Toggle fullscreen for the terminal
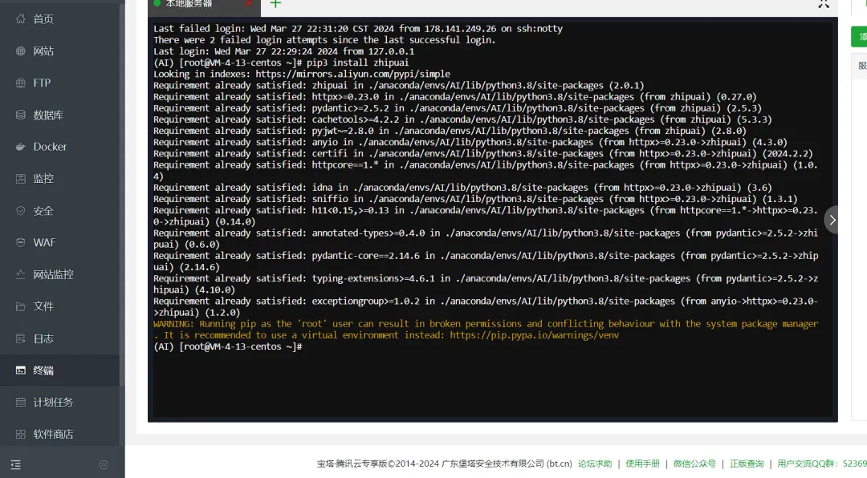This screenshot has height=478, width=867. pyautogui.click(x=824, y=4)
